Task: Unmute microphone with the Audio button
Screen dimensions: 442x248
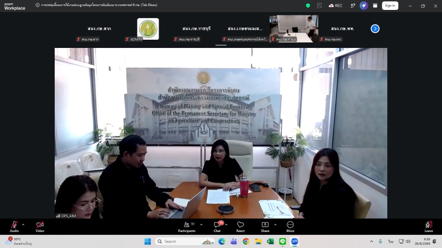Action: coord(14,227)
